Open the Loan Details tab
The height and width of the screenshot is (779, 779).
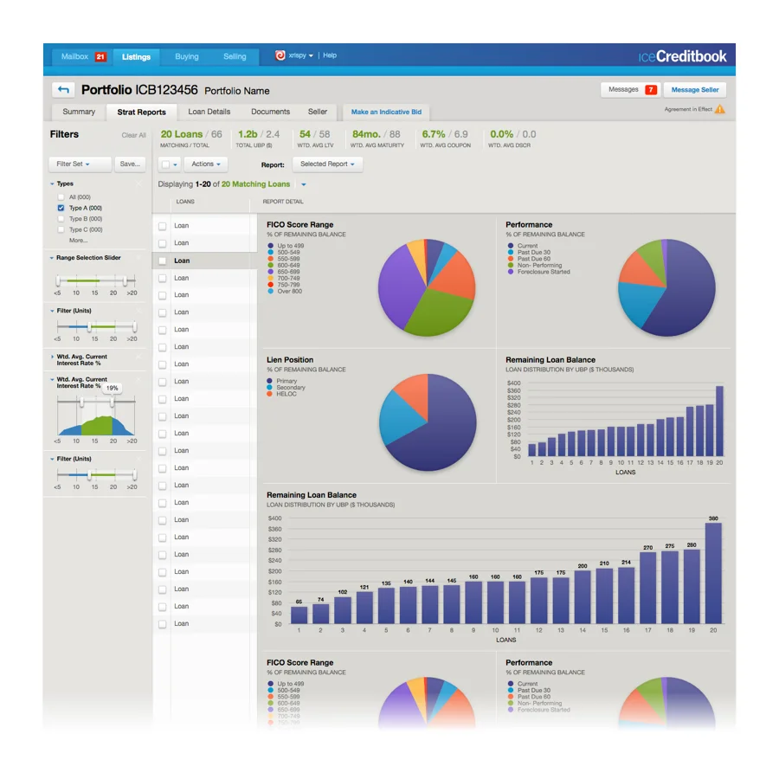(x=209, y=112)
